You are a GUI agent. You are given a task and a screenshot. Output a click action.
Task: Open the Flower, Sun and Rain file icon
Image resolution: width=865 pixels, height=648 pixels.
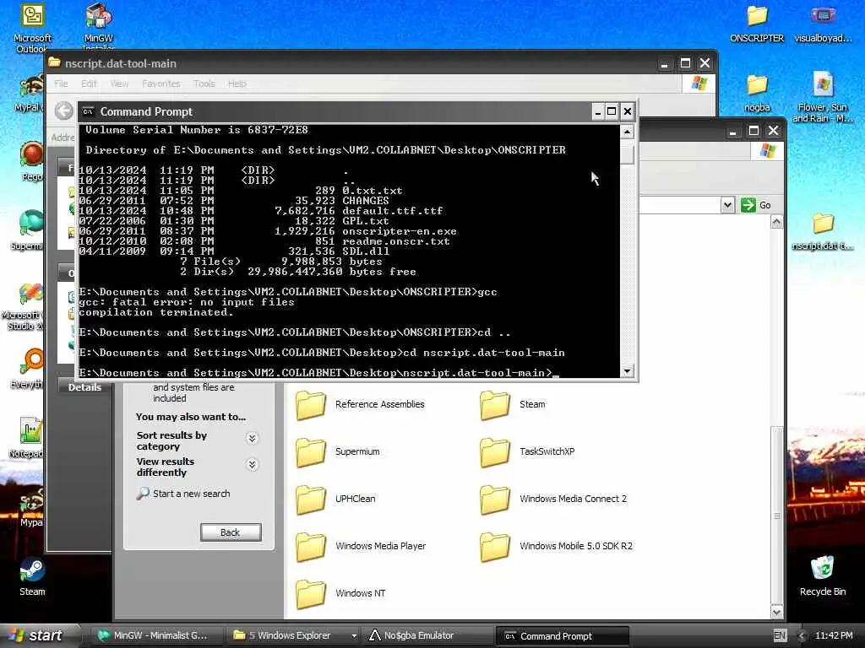tap(823, 97)
